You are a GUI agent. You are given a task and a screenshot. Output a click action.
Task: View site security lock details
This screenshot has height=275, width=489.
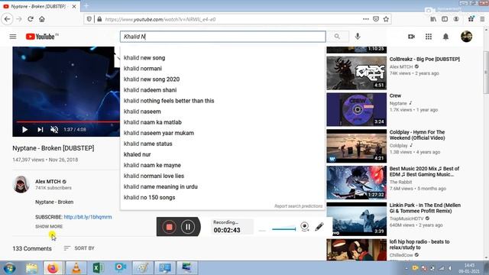click(x=99, y=19)
